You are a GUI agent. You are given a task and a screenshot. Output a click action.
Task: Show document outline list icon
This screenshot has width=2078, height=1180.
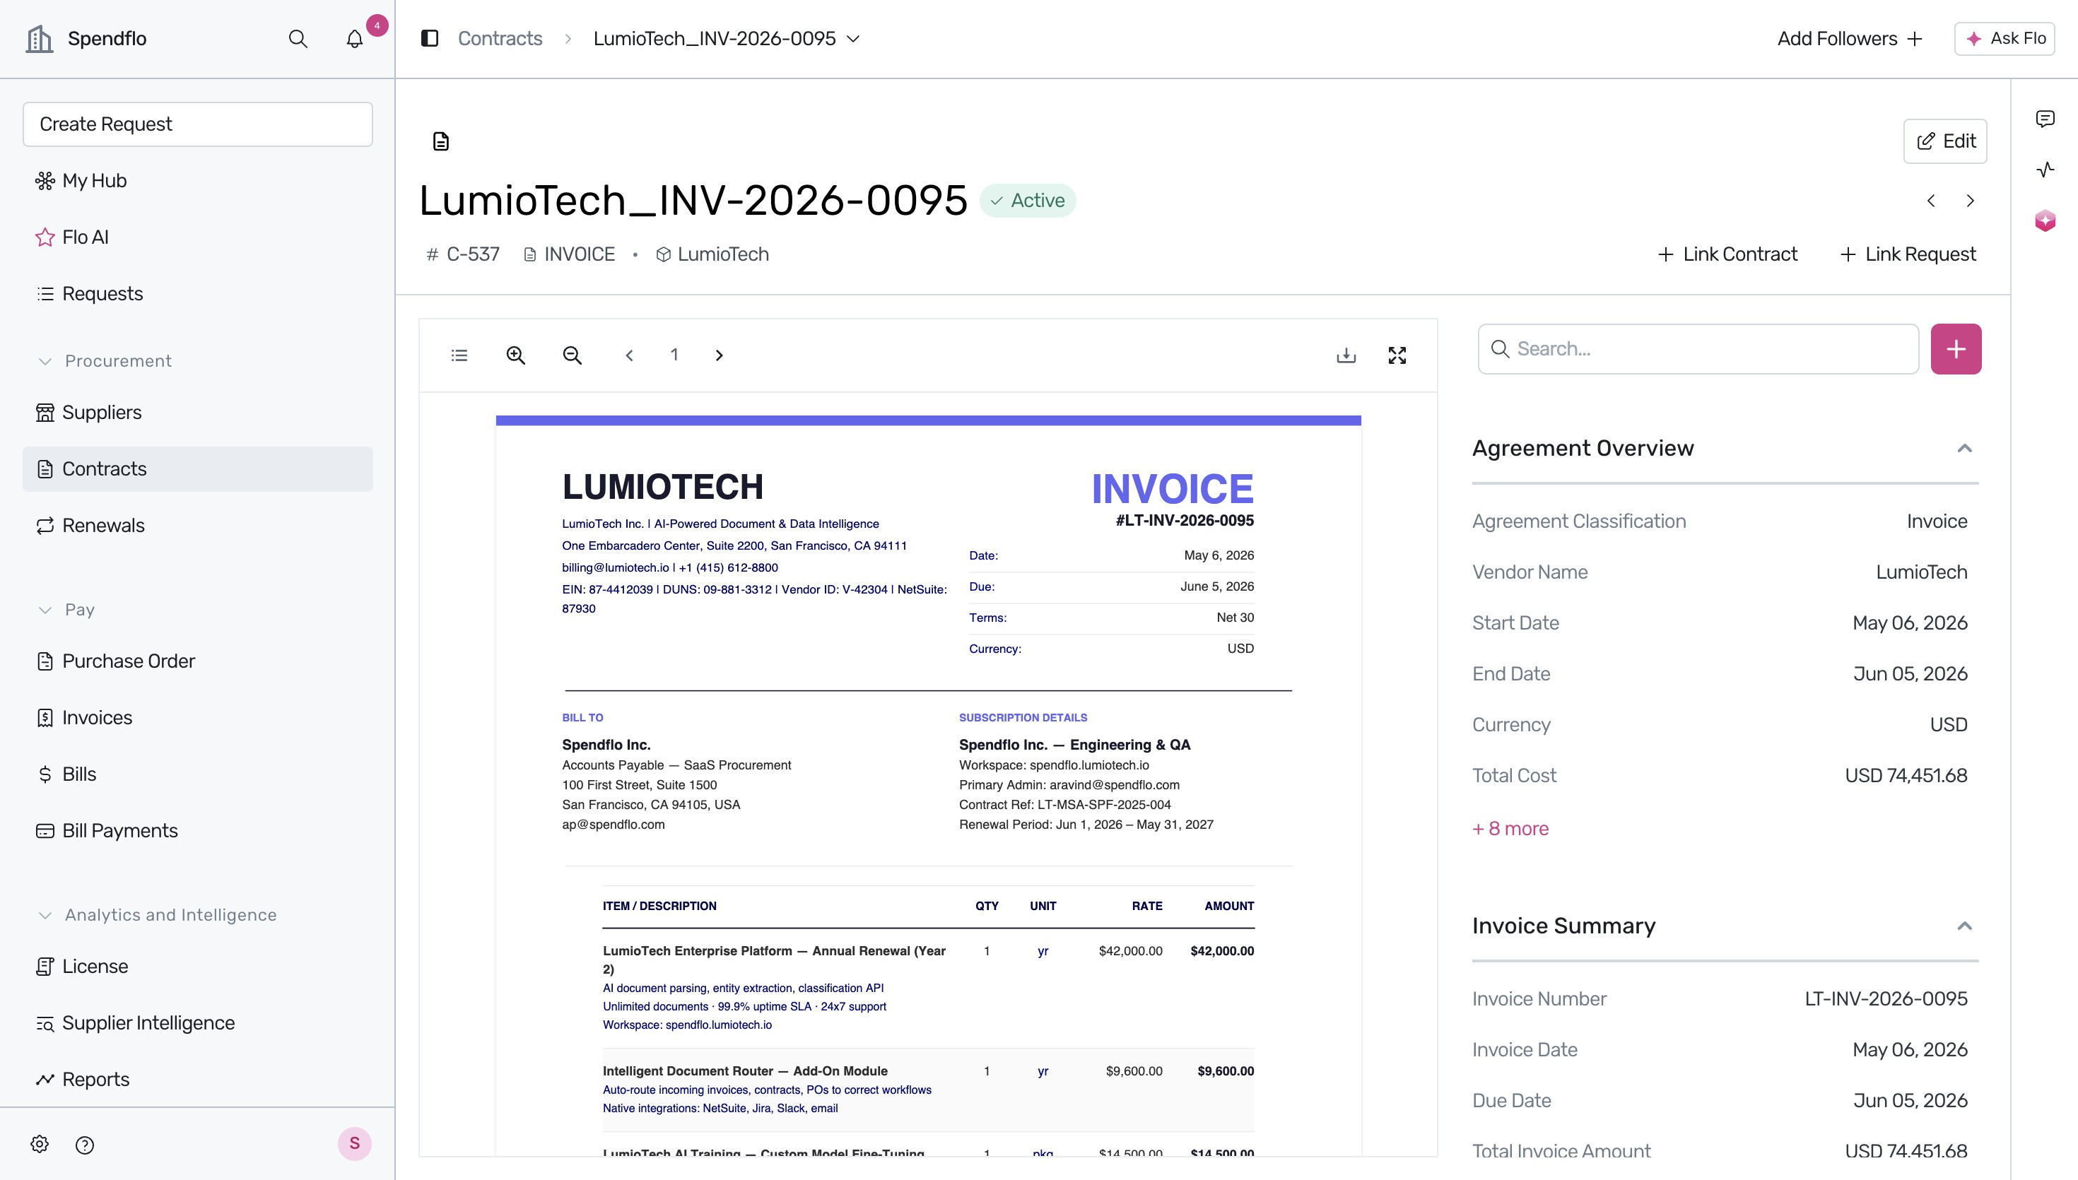click(x=459, y=355)
